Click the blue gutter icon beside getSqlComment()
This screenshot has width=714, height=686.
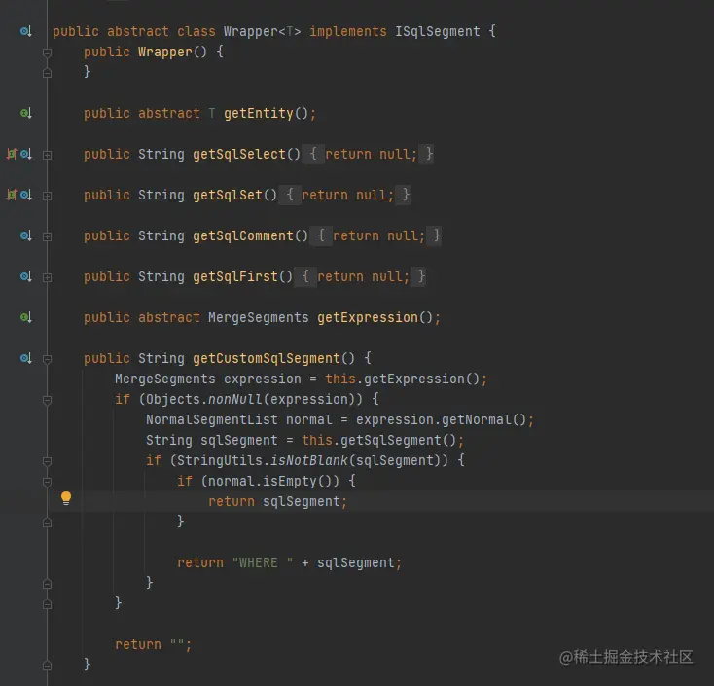click(26, 235)
